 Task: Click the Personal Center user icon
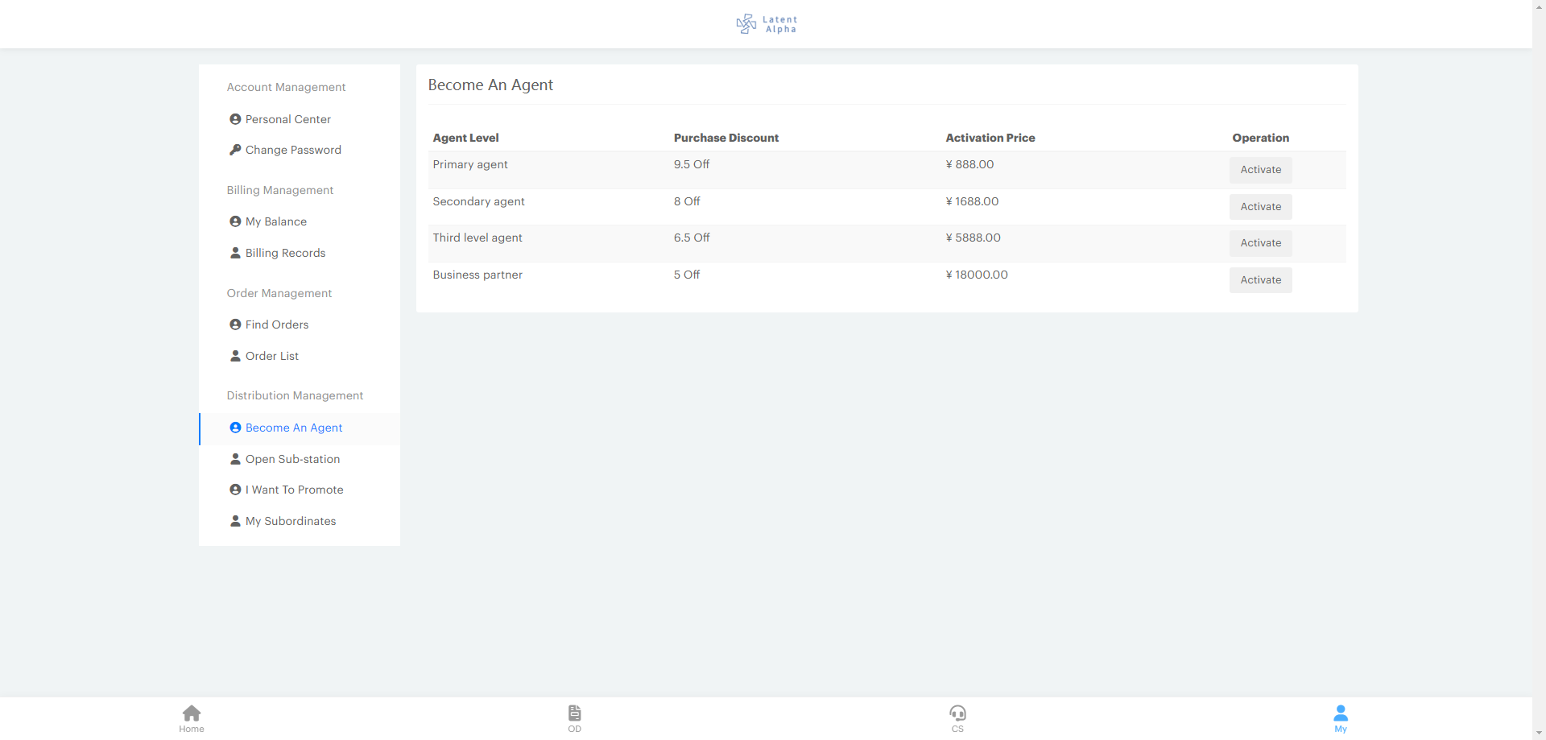coord(235,119)
